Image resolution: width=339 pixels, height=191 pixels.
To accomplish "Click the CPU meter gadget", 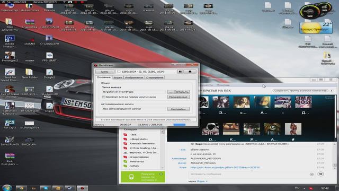I will (310, 11).
